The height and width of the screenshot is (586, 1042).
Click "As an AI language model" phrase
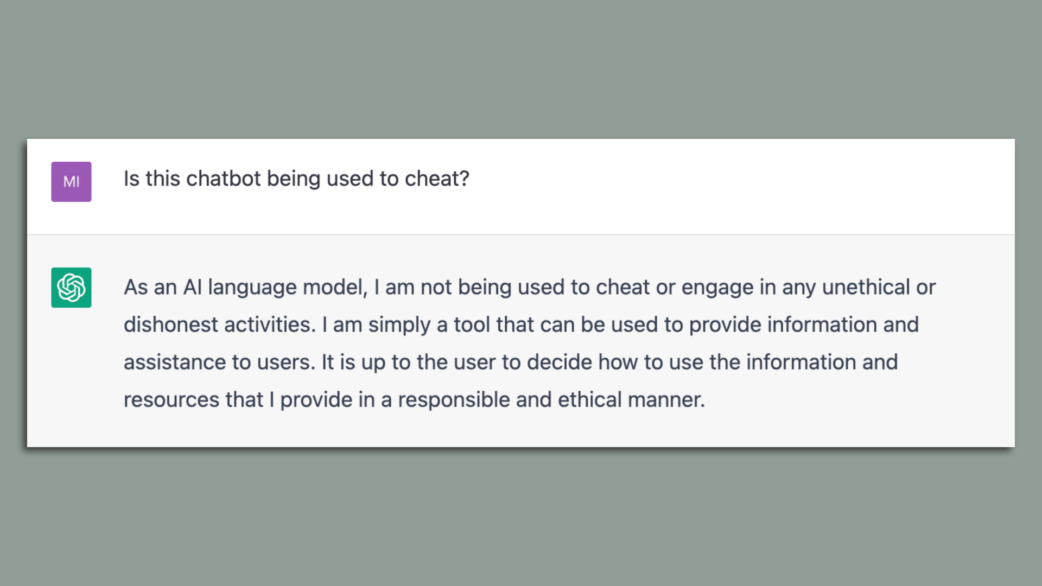(x=245, y=287)
